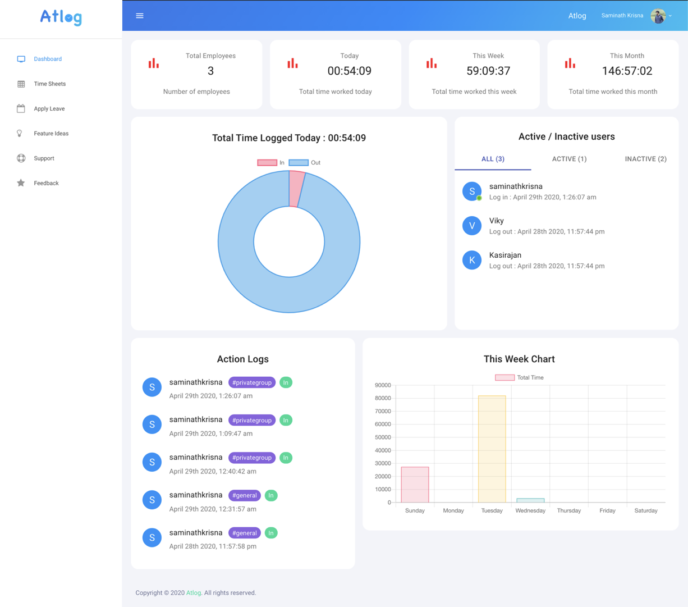Viewport: 688px width, 607px height.
Task: Toggle the 'In' legend of the donut chart
Action: coord(271,163)
